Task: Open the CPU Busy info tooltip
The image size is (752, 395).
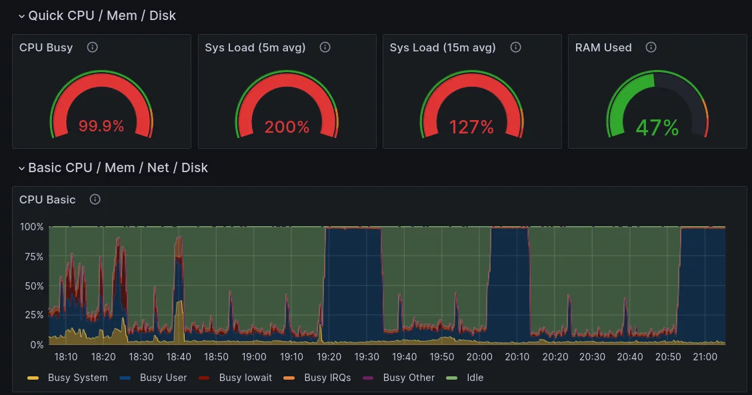Action: (92, 47)
